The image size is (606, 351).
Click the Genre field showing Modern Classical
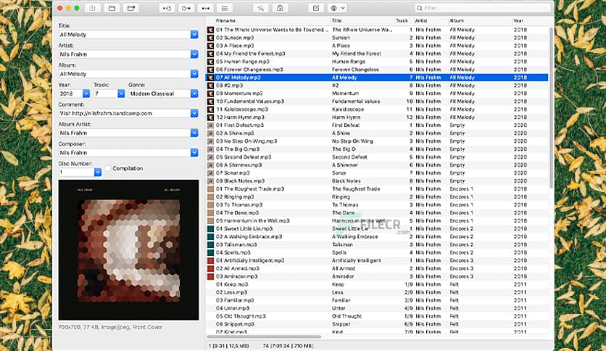click(159, 94)
